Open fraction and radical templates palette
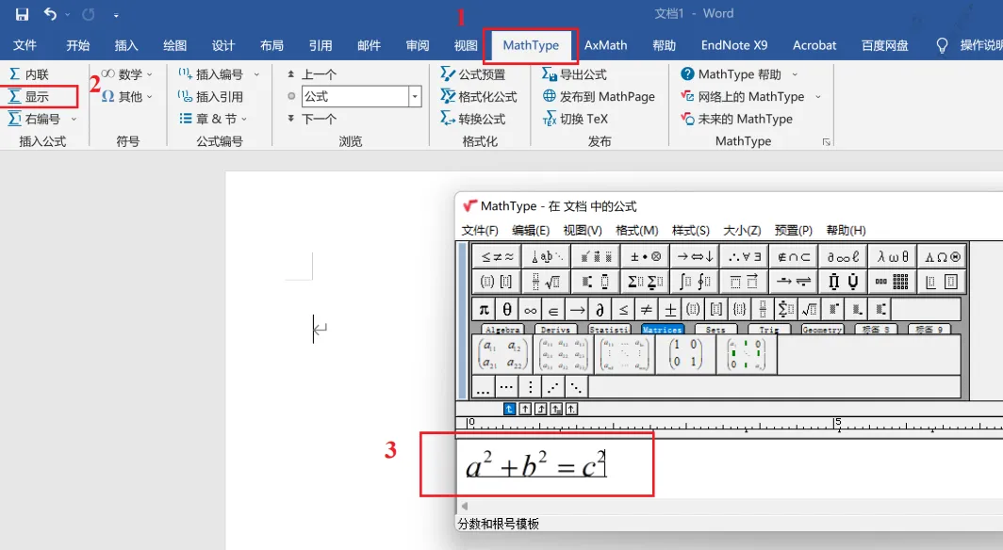Screen dimensions: 1003x550 pyautogui.click(x=546, y=282)
